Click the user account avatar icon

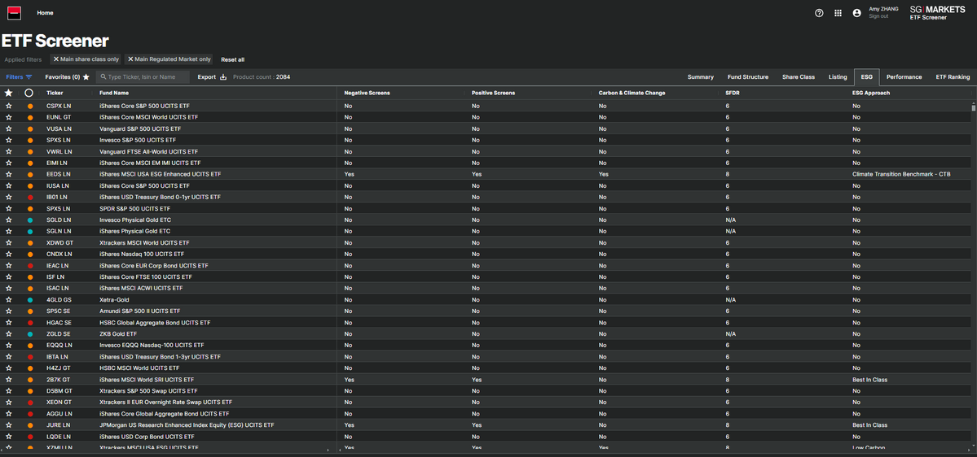(x=856, y=13)
